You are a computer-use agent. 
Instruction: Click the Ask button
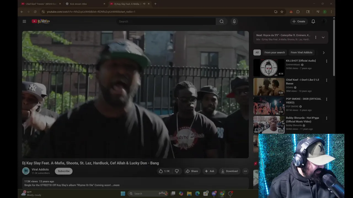point(209,171)
